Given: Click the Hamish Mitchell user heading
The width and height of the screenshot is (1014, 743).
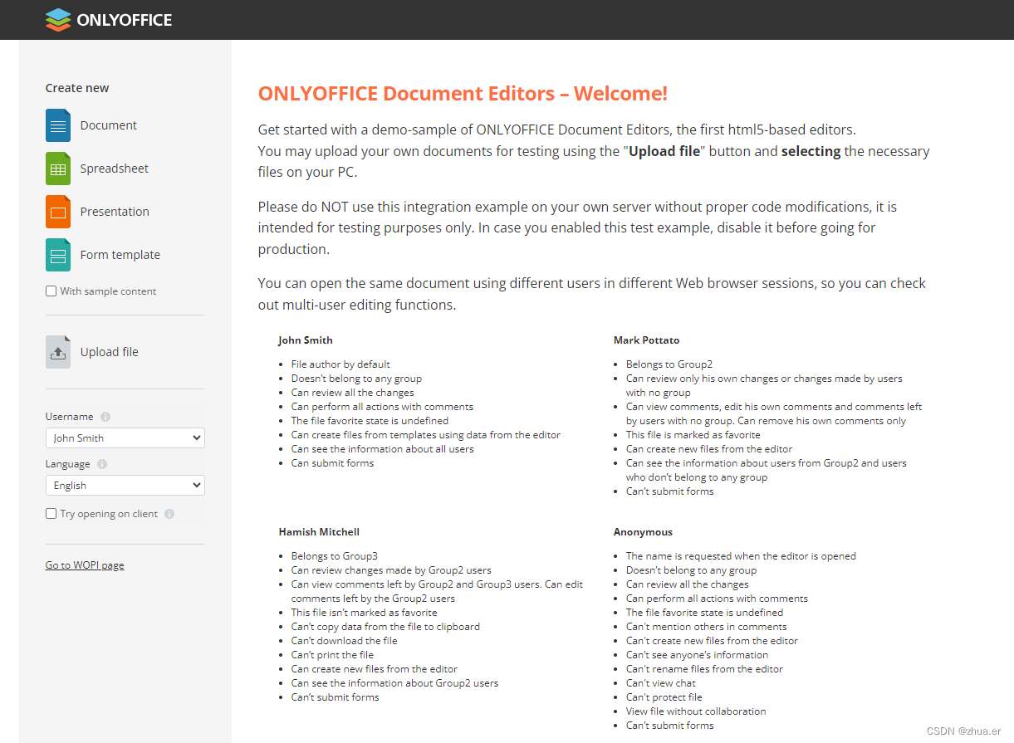Looking at the screenshot, I should (x=319, y=532).
